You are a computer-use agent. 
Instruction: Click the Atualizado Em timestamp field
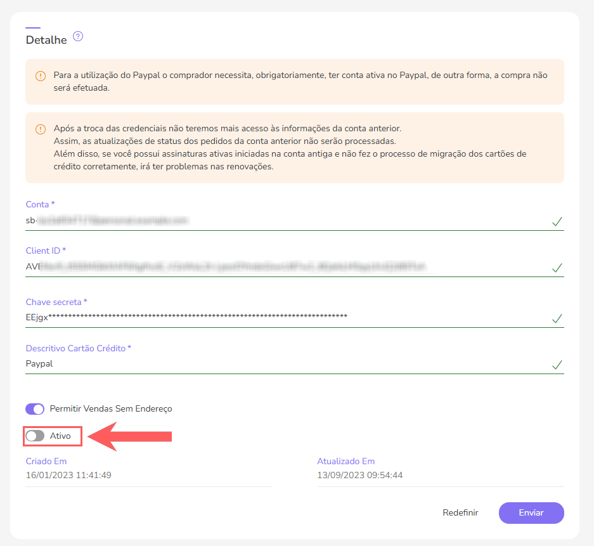[x=360, y=474]
